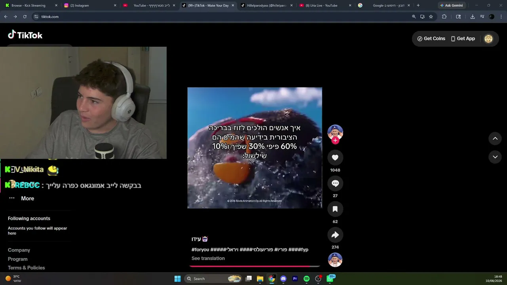
Task: Open Premiere Pro from the taskbar
Action: pos(295,279)
